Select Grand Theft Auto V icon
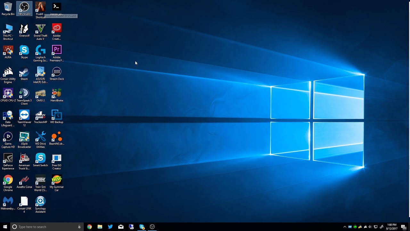 (40, 32)
